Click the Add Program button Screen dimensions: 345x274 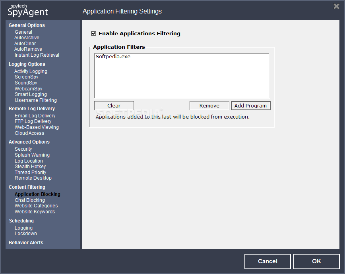click(250, 105)
